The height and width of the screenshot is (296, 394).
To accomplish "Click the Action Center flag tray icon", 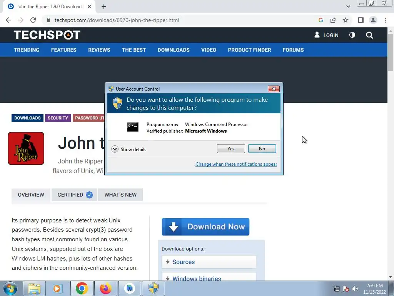I will [x=346, y=289].
